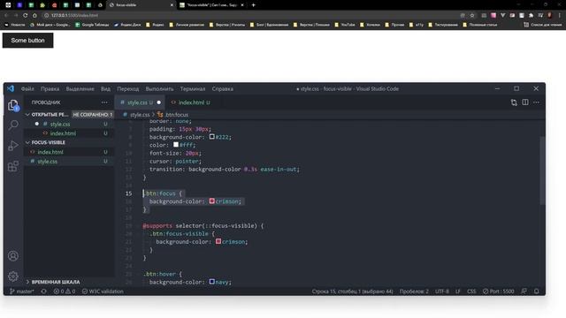This screenshot has width=566, height=318.
Task: Bookmark this page with star icon
Action: click(x=472, y=16)
